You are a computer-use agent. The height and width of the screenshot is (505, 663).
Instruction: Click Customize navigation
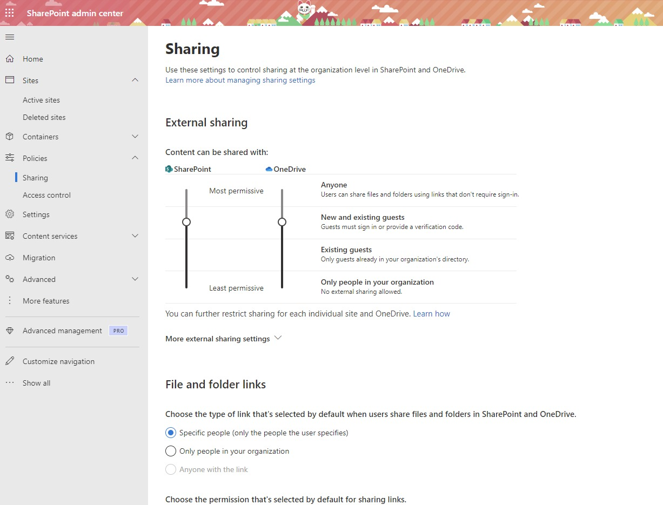click(x=58, y=361)
